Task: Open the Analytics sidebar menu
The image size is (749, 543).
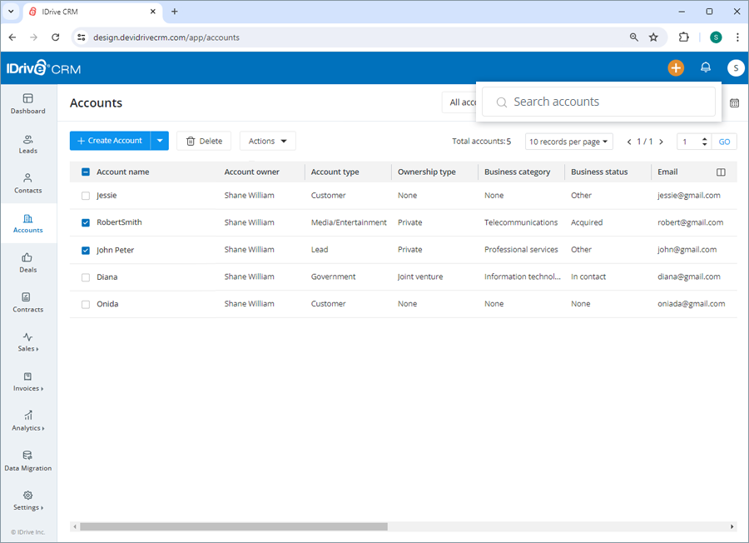Action: coord(27,422)
